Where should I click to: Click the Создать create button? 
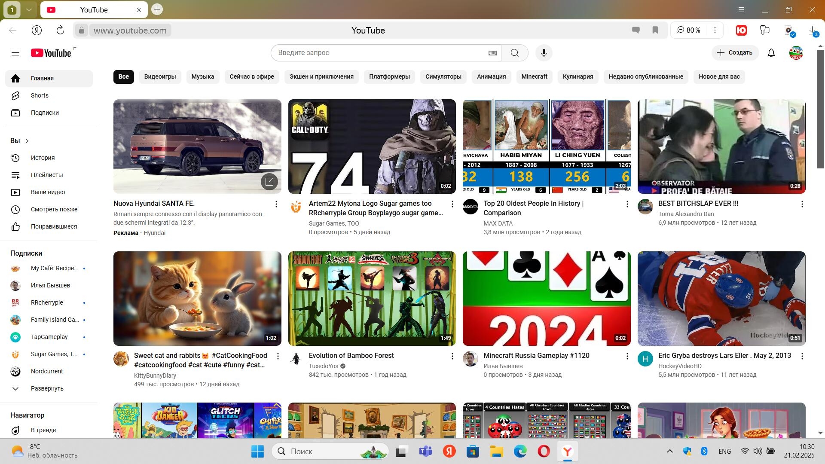[734, 52]
